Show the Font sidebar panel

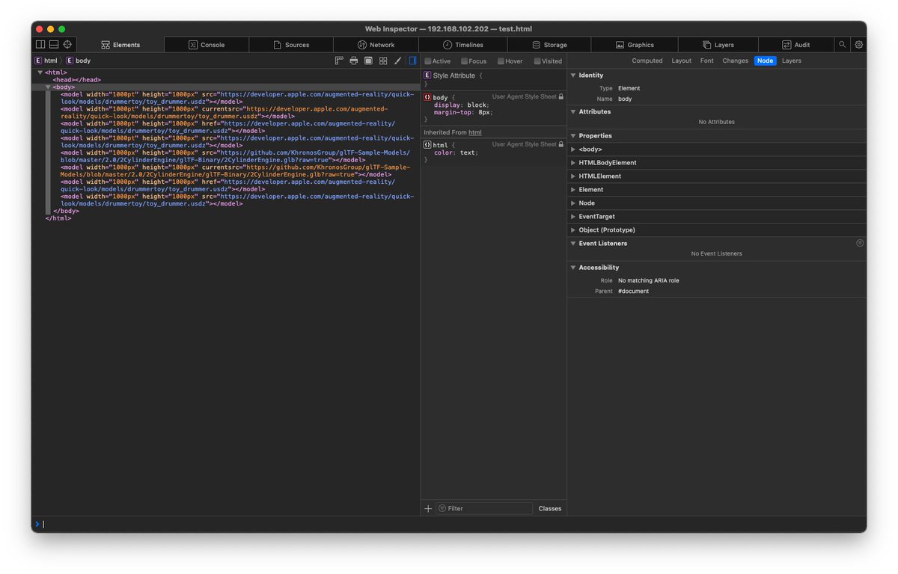[x=707, y=61]
